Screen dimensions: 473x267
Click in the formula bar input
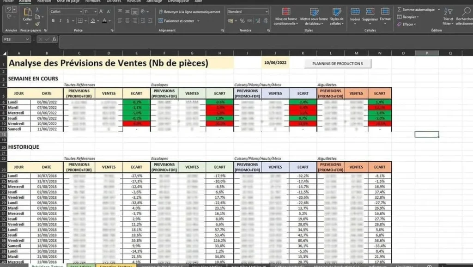[266, 42]
